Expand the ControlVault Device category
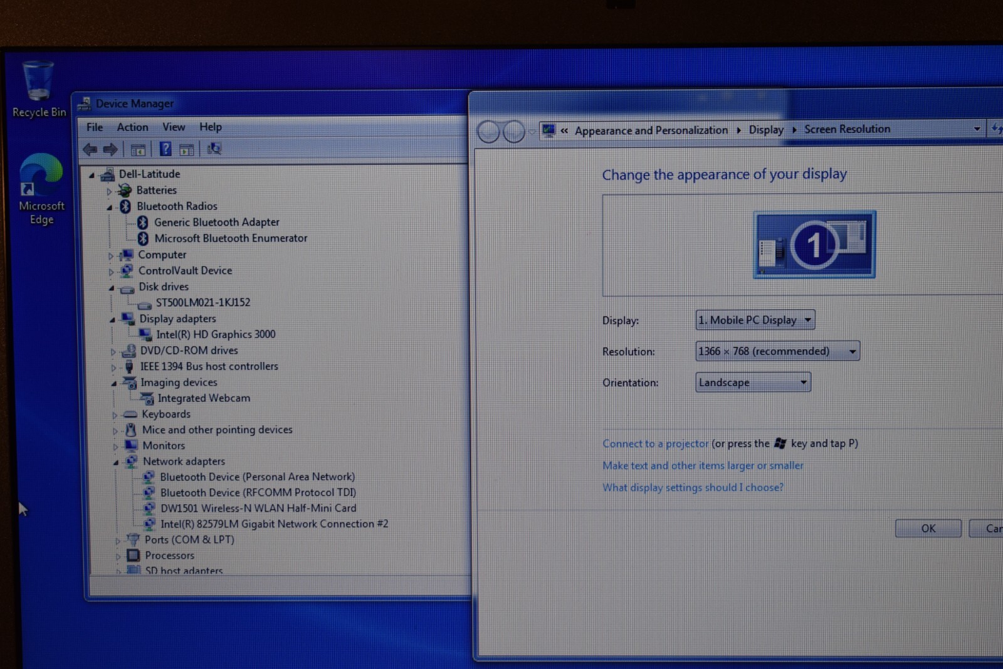 111,271
